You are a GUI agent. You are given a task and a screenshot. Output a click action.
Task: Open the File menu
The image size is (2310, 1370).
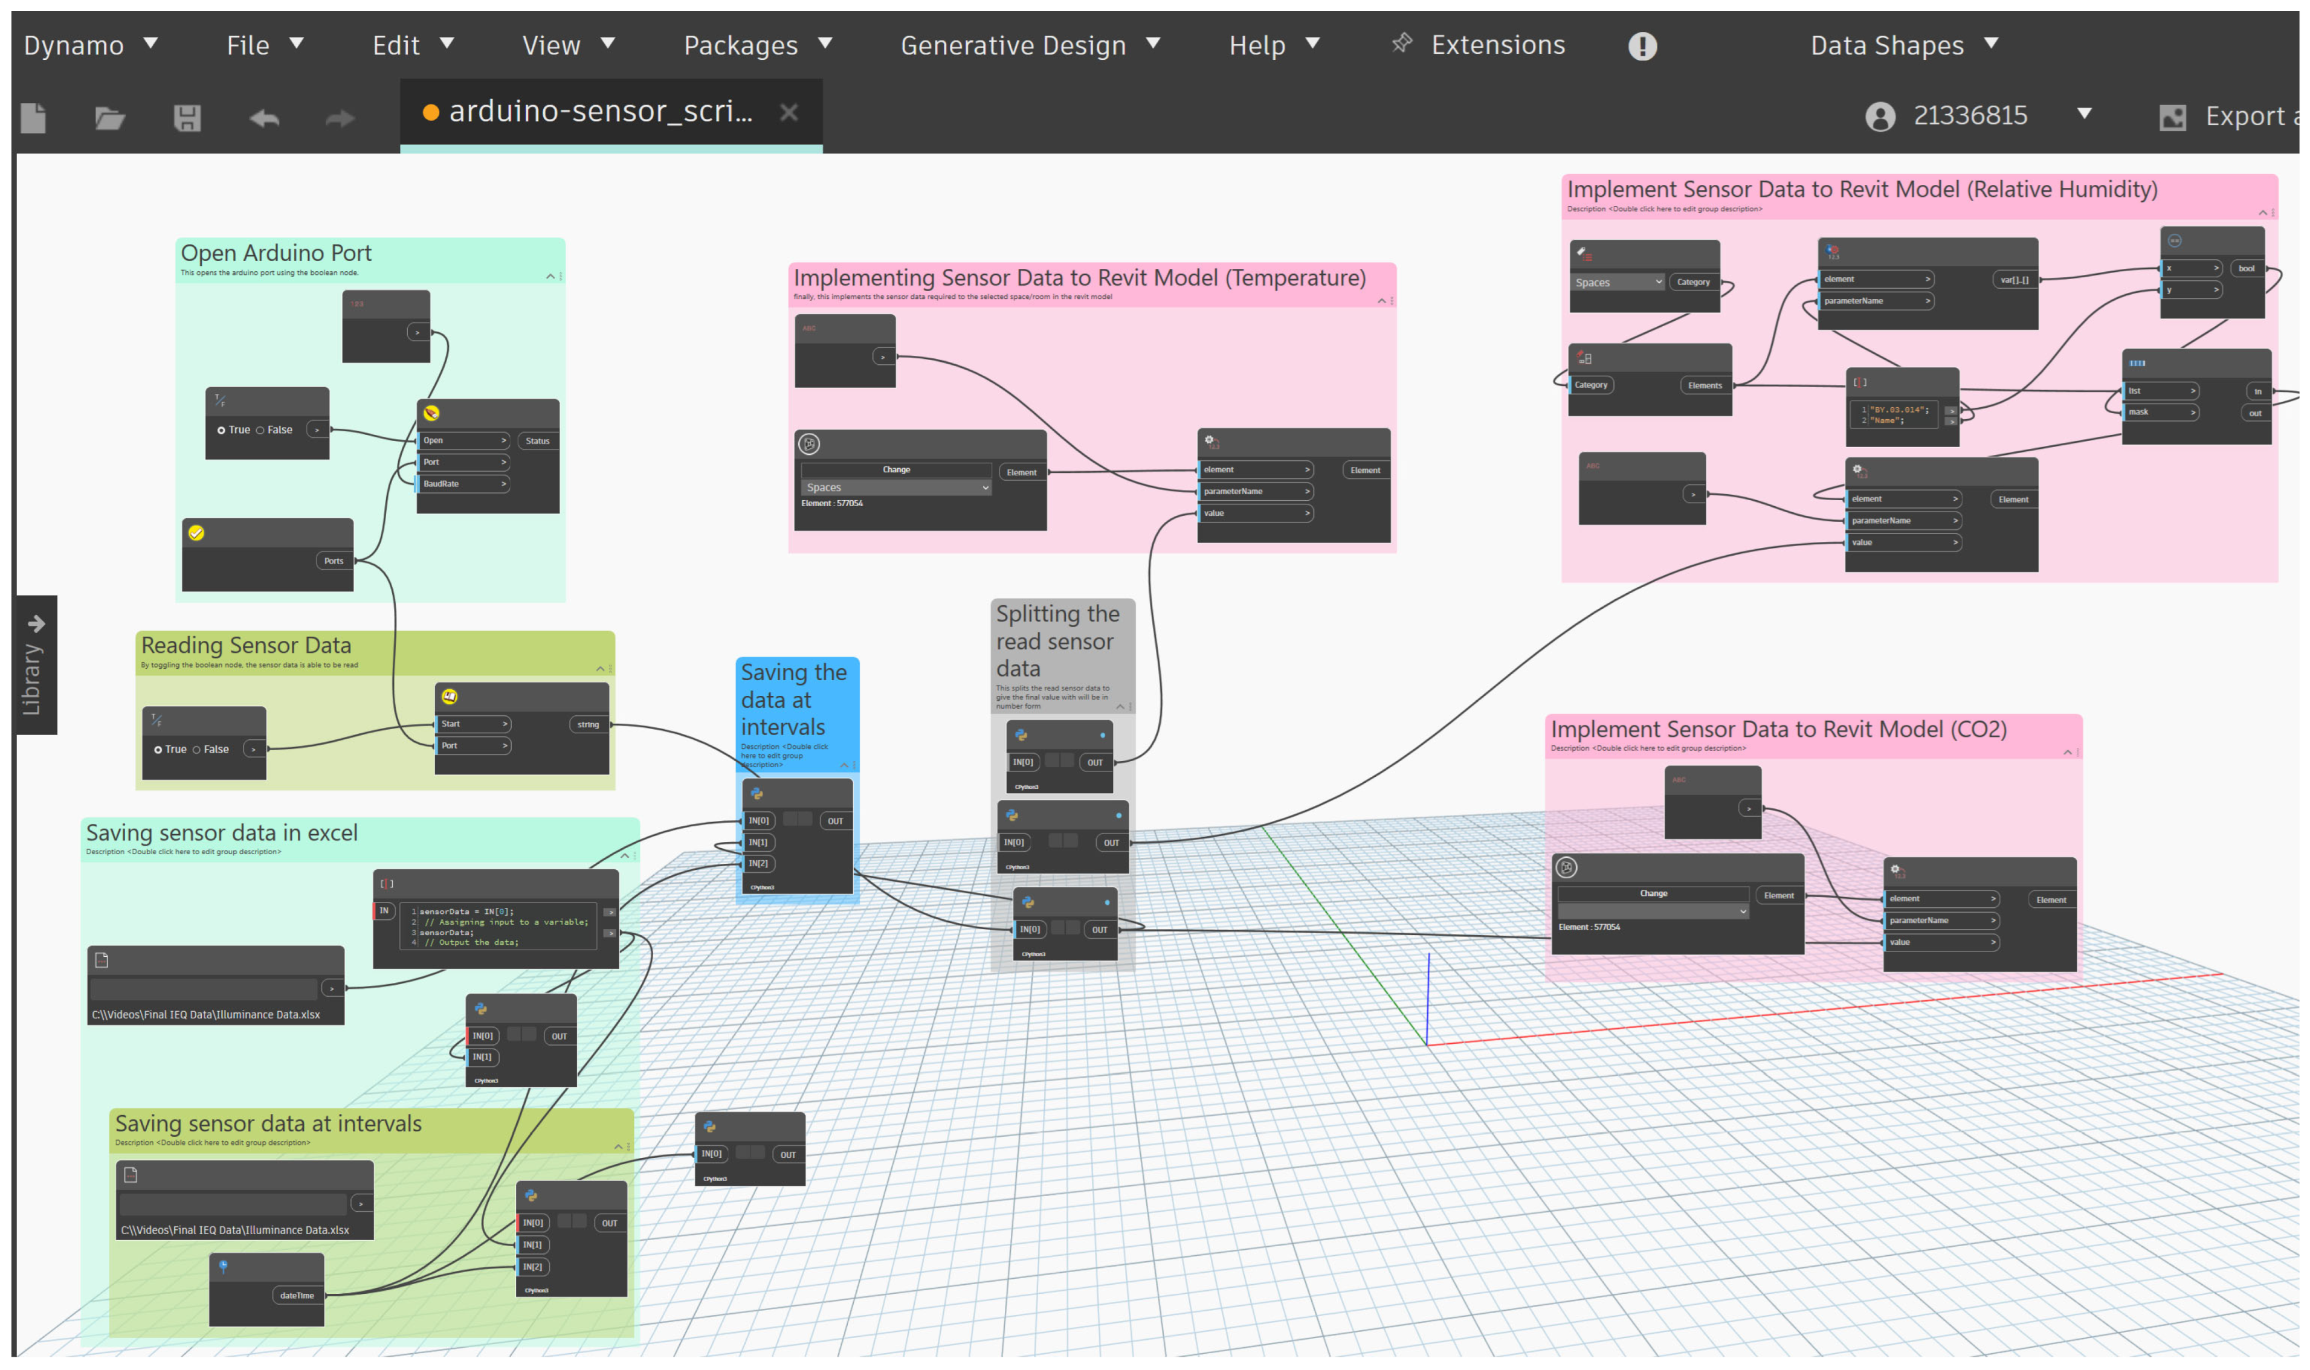[x=265, y=44]
